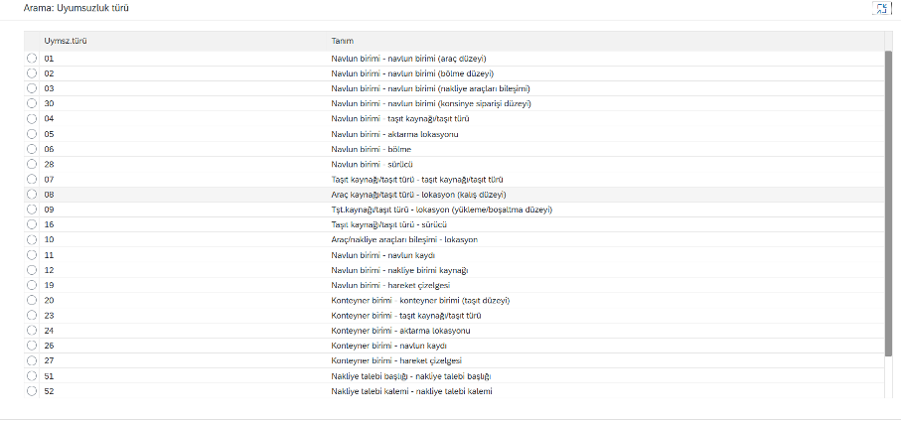Select radio button for type 04
The width and height of the screenshot is (902, 421).
point(32,119)
